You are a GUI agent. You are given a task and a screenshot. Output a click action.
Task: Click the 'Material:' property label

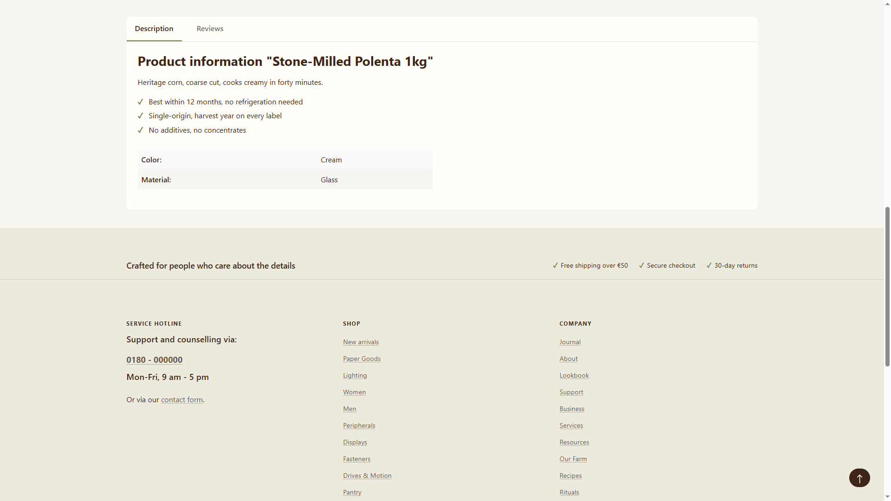point(156,180)
